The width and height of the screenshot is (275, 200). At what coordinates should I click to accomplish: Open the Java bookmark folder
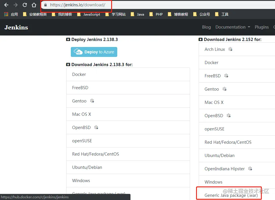137,14
